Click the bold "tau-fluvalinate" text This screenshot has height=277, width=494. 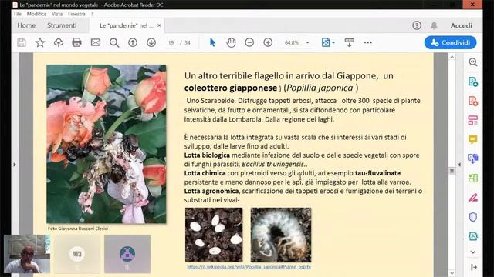[377, 173]
